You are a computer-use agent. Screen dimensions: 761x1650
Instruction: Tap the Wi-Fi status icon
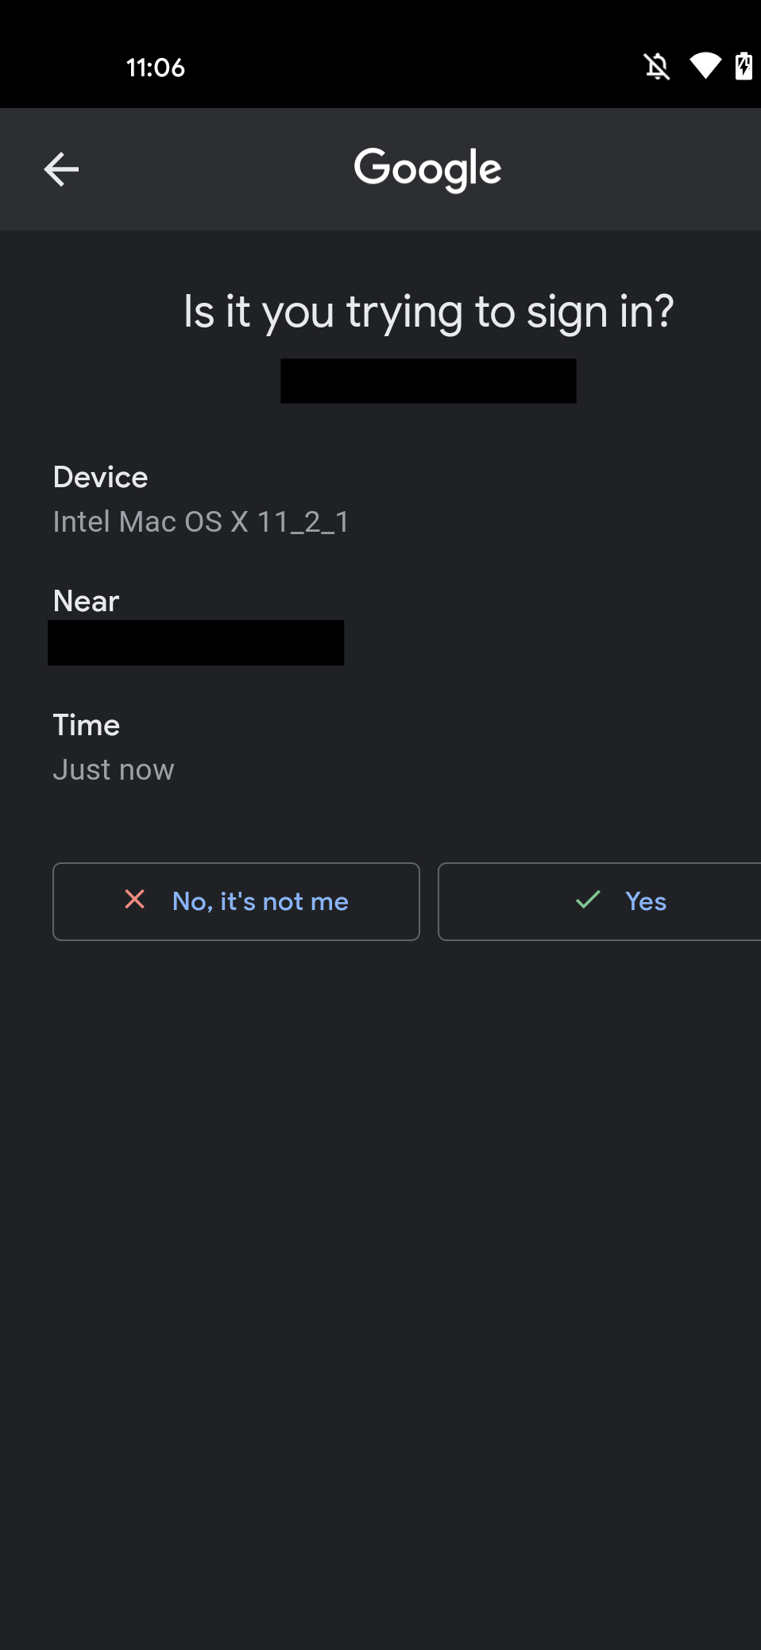(x=705, y=66)
